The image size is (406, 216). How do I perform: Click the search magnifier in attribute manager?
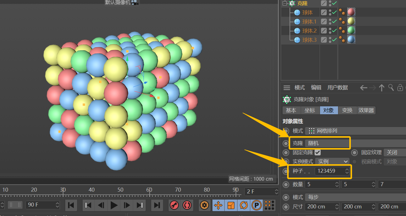pyautogui.click(x=391, y=88)
